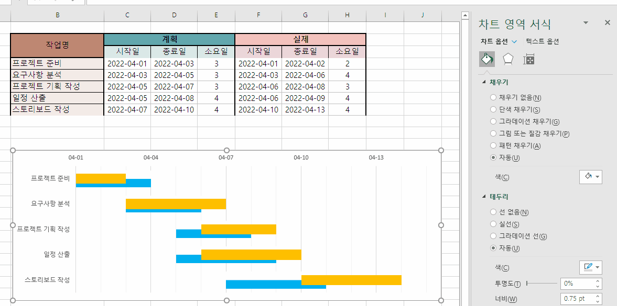This screenshot has height=306, width=617.
Task: Select 그라데이션 선 border option
Action: pyautogui.click(x=493, y=236)
